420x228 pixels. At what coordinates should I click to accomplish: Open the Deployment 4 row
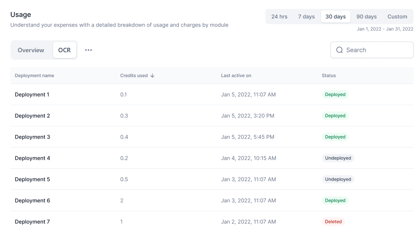click(212, 158)
